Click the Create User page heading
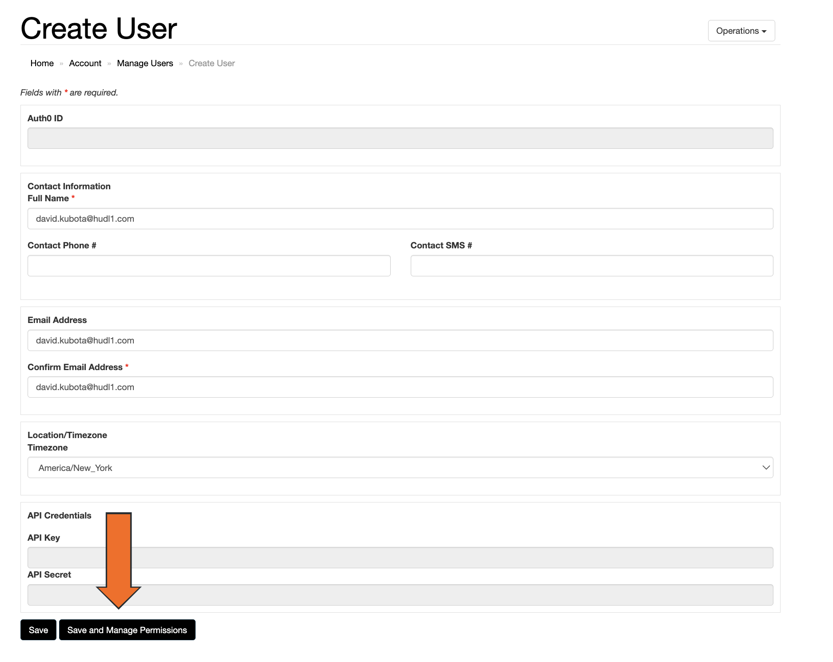This screenshot has width=833, height=662. pyautogui.click(x=98, y=28)
